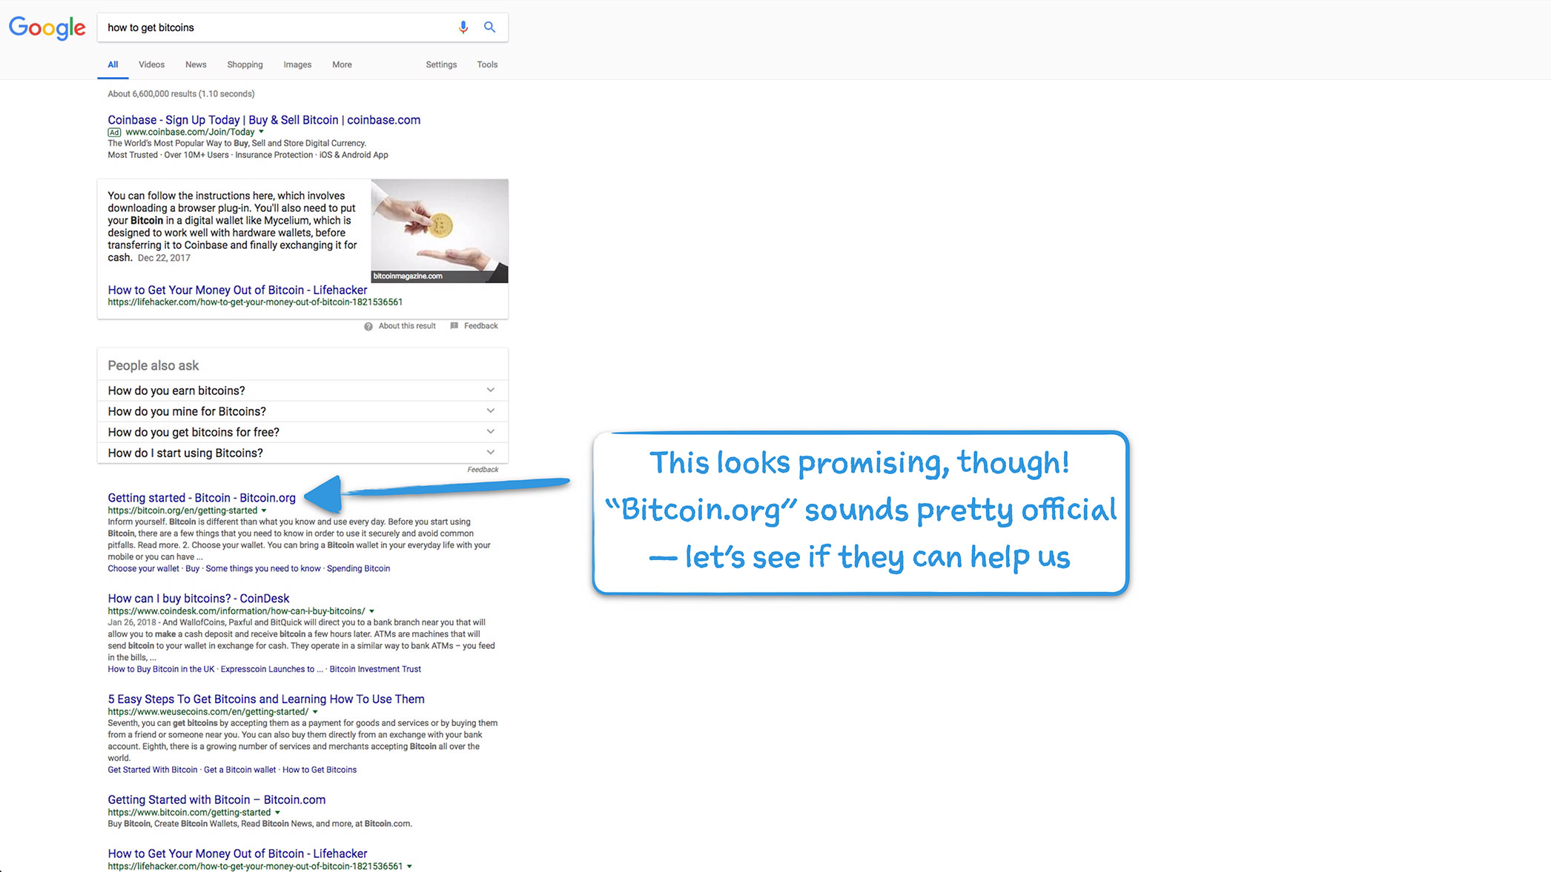Open 'How can I buy bitcoins? - CoinDesk'
The height and width of the screenshot is (872, 1551).
point(198,599)
